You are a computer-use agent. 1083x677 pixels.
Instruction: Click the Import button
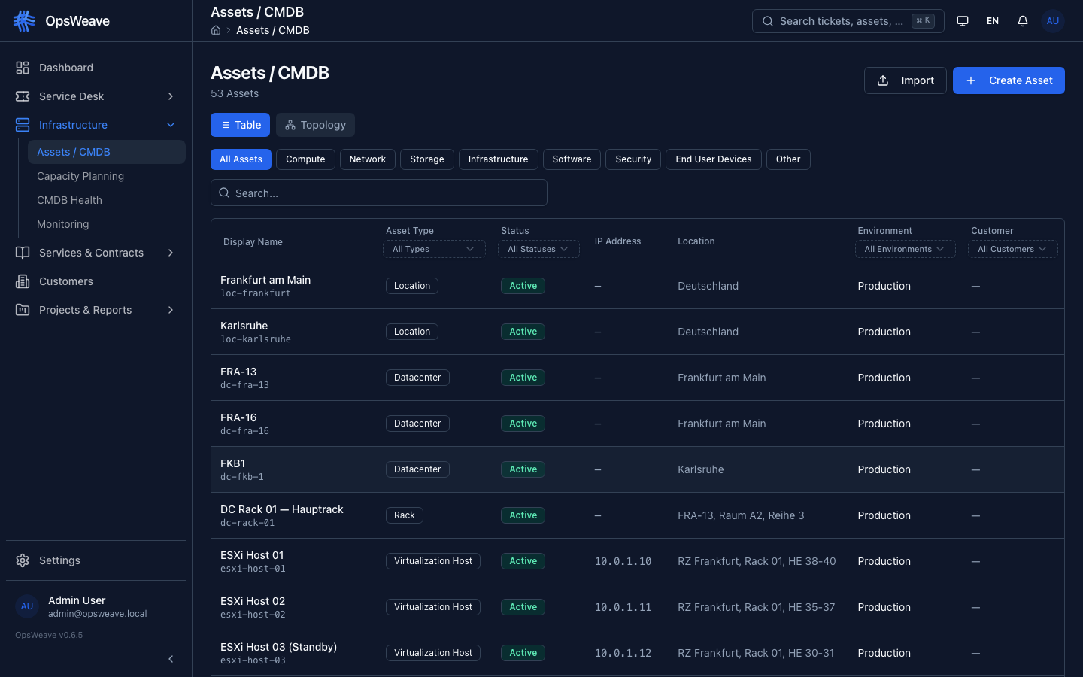click(905, 80)
